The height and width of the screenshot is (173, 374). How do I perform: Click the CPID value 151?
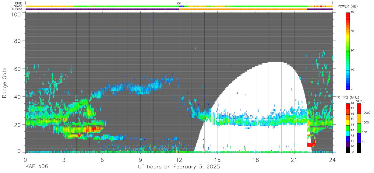click(179, 3)
